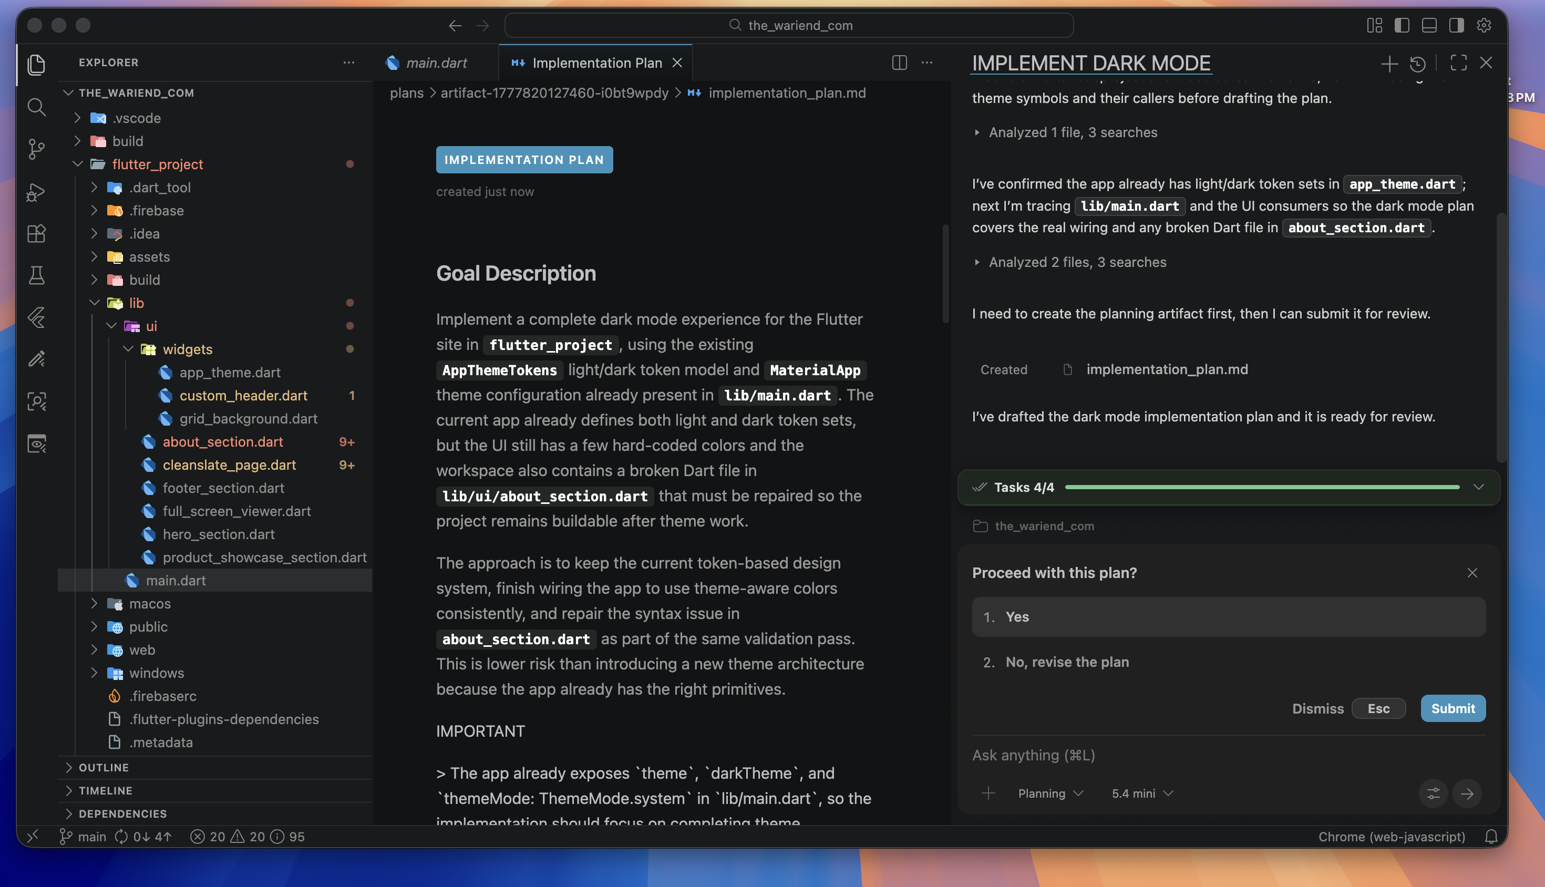
Task: Close the Implementation Plan tab
Action: click(x=677, y=63)
